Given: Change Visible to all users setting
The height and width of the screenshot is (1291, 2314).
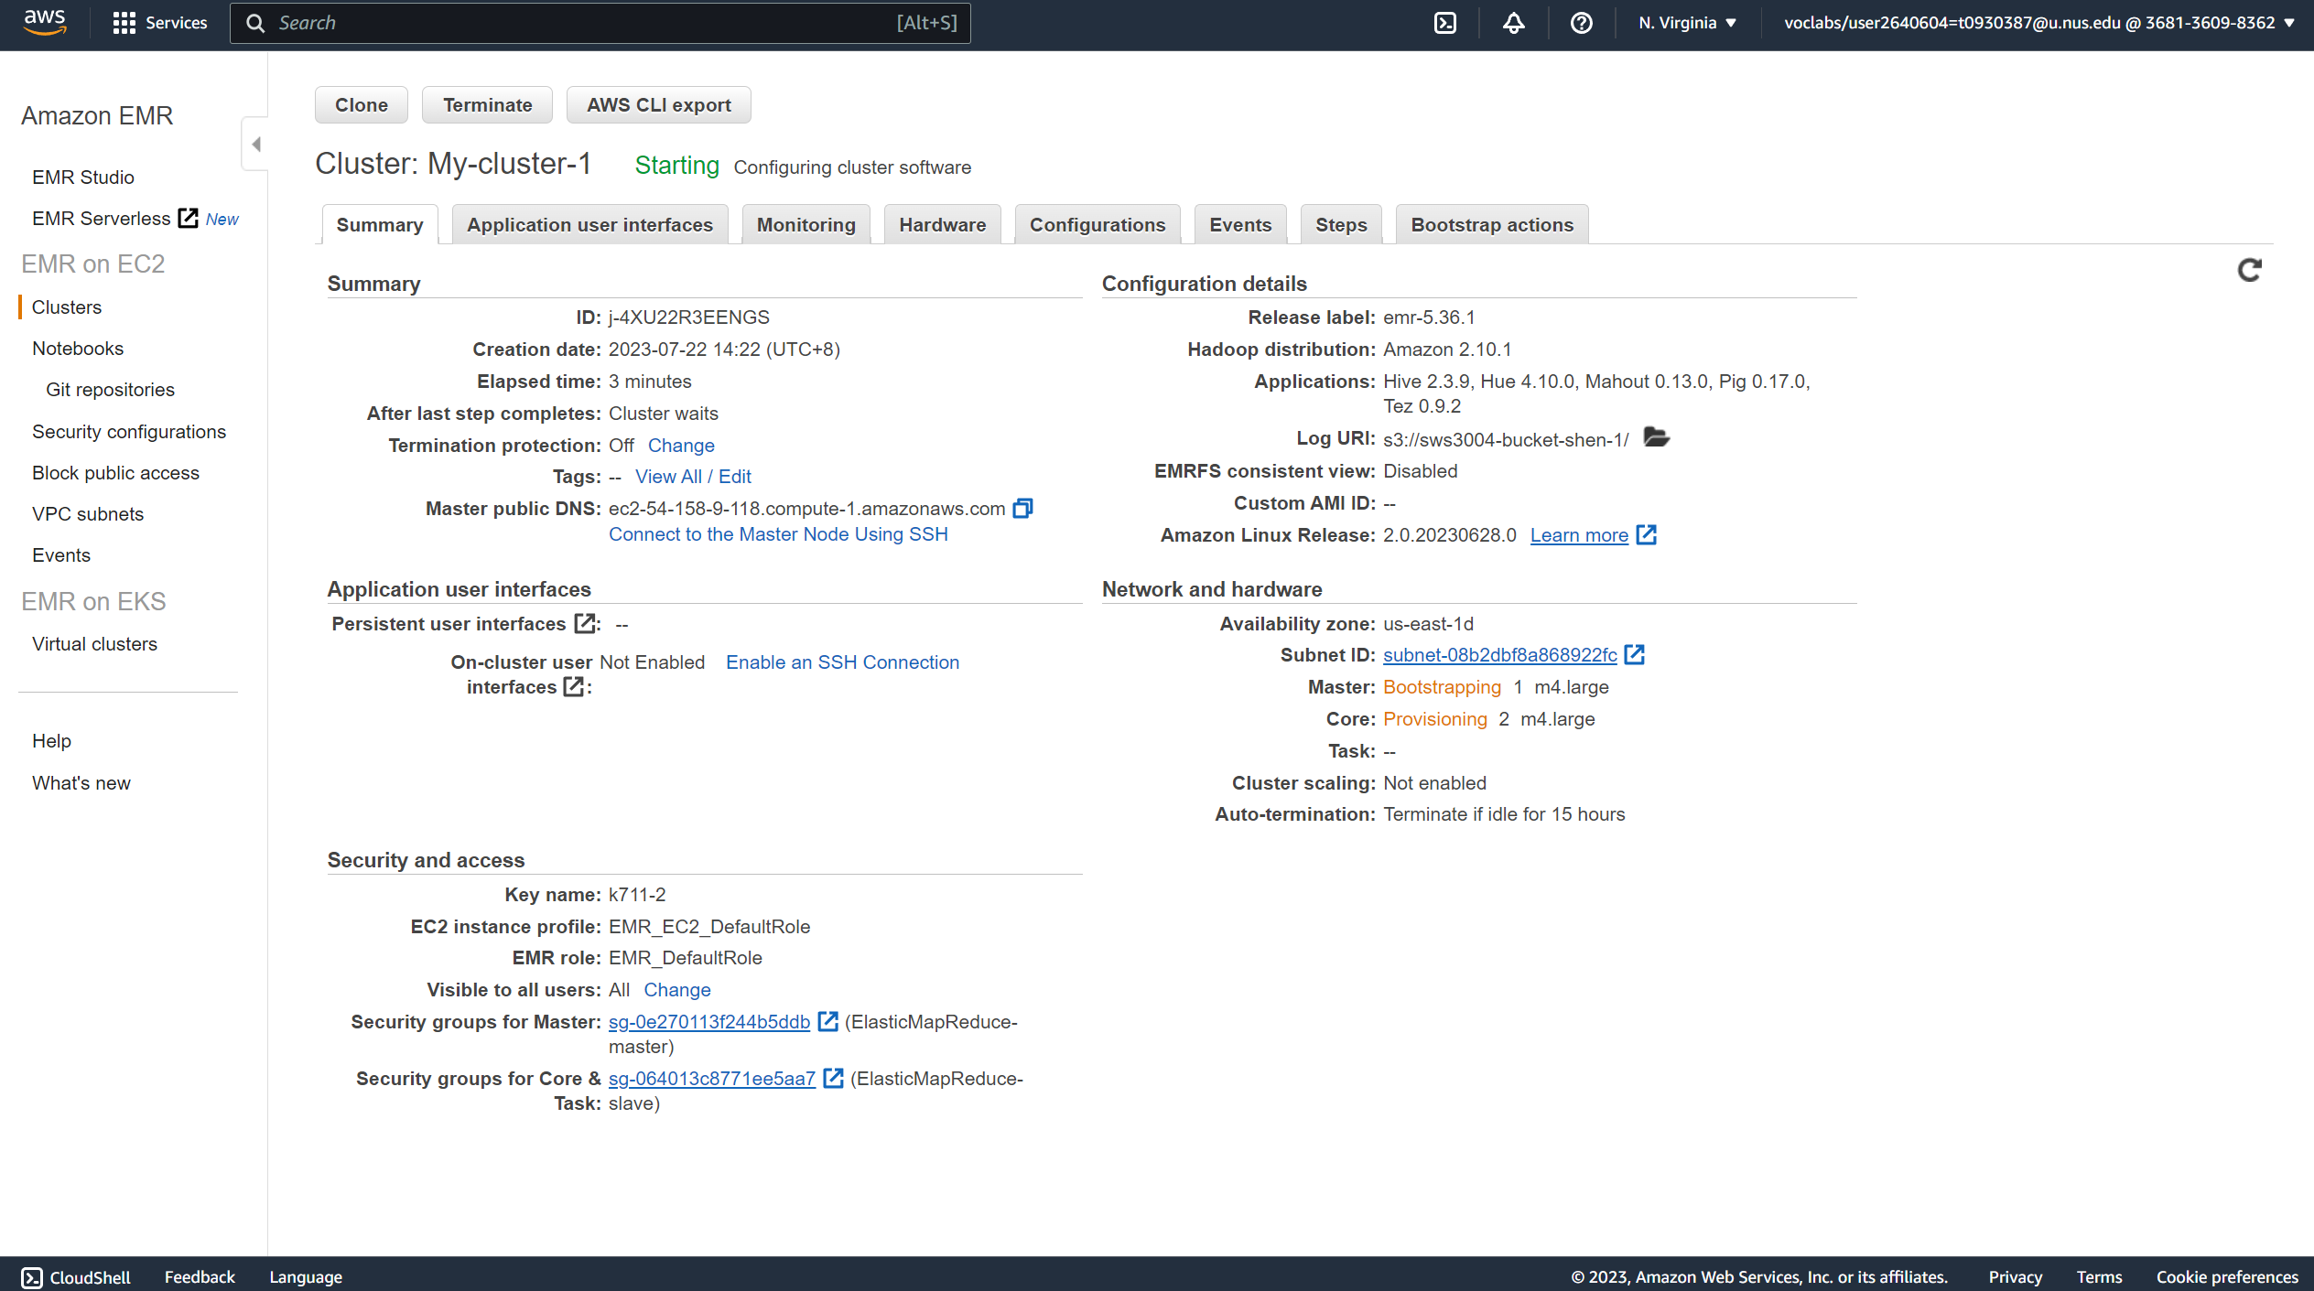Looking at the screenshot, I should 677,990.
